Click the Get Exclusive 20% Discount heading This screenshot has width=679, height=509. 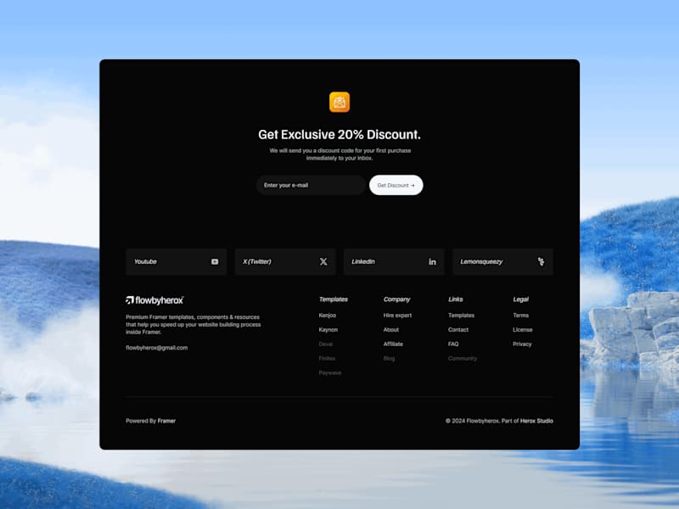coord(339,135)
